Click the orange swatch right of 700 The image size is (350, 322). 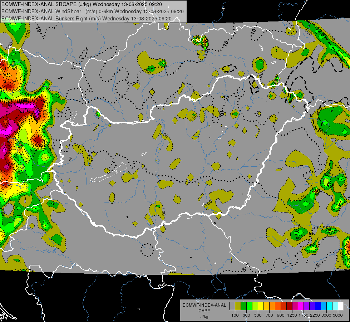(272, 306)
